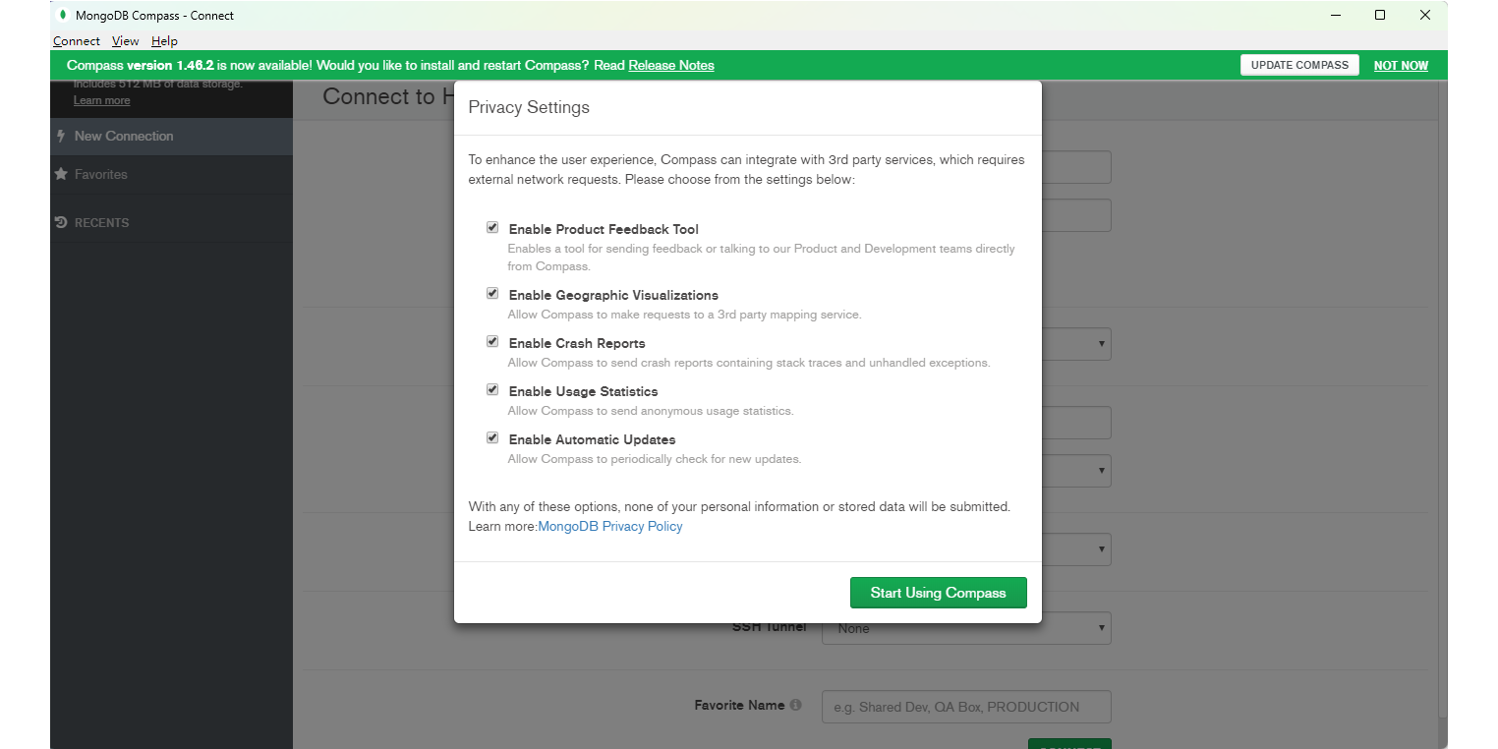Turn off Enable Usage Statistics

(492, 390)
